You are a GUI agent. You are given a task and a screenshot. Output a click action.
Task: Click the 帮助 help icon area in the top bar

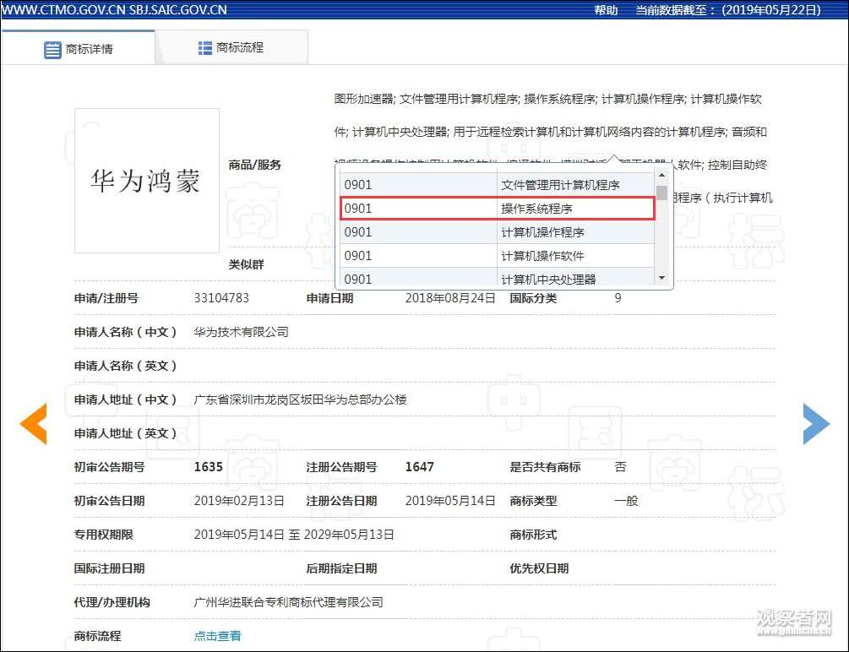[x=607, y=10]
